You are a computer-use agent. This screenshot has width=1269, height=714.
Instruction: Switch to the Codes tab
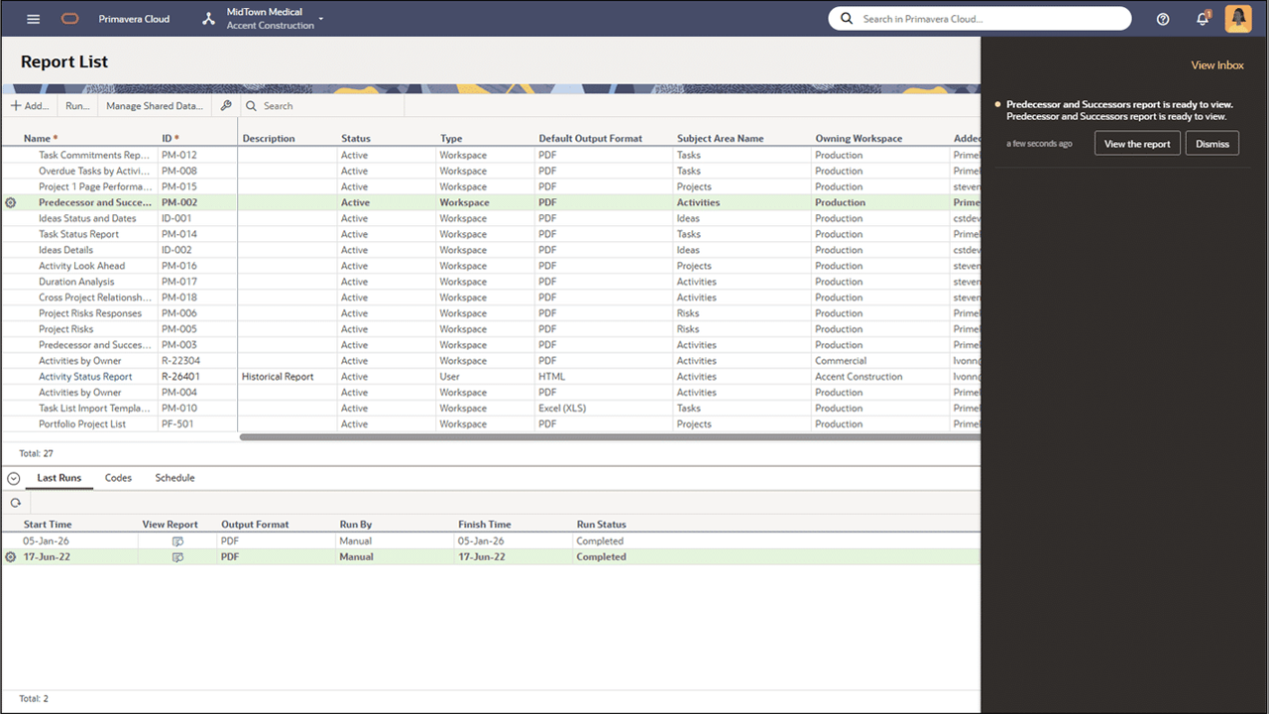tap(118, 477)
